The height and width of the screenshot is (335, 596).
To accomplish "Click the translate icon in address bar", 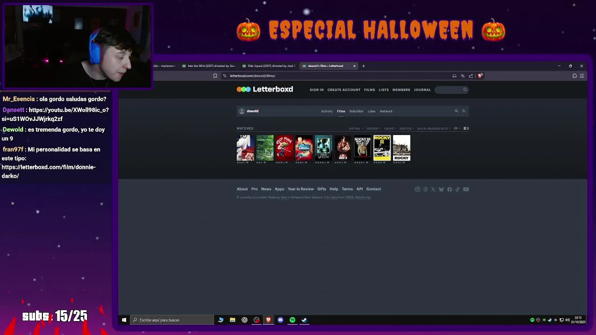I will [x=462, y=76].
